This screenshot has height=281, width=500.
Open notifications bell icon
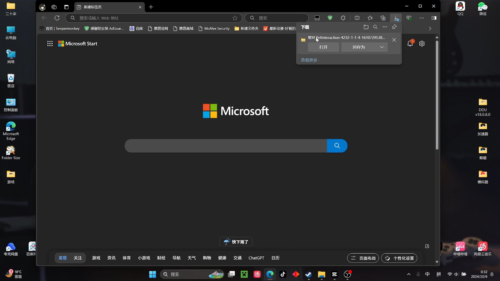pyautogui.click(x=410, y=43)
